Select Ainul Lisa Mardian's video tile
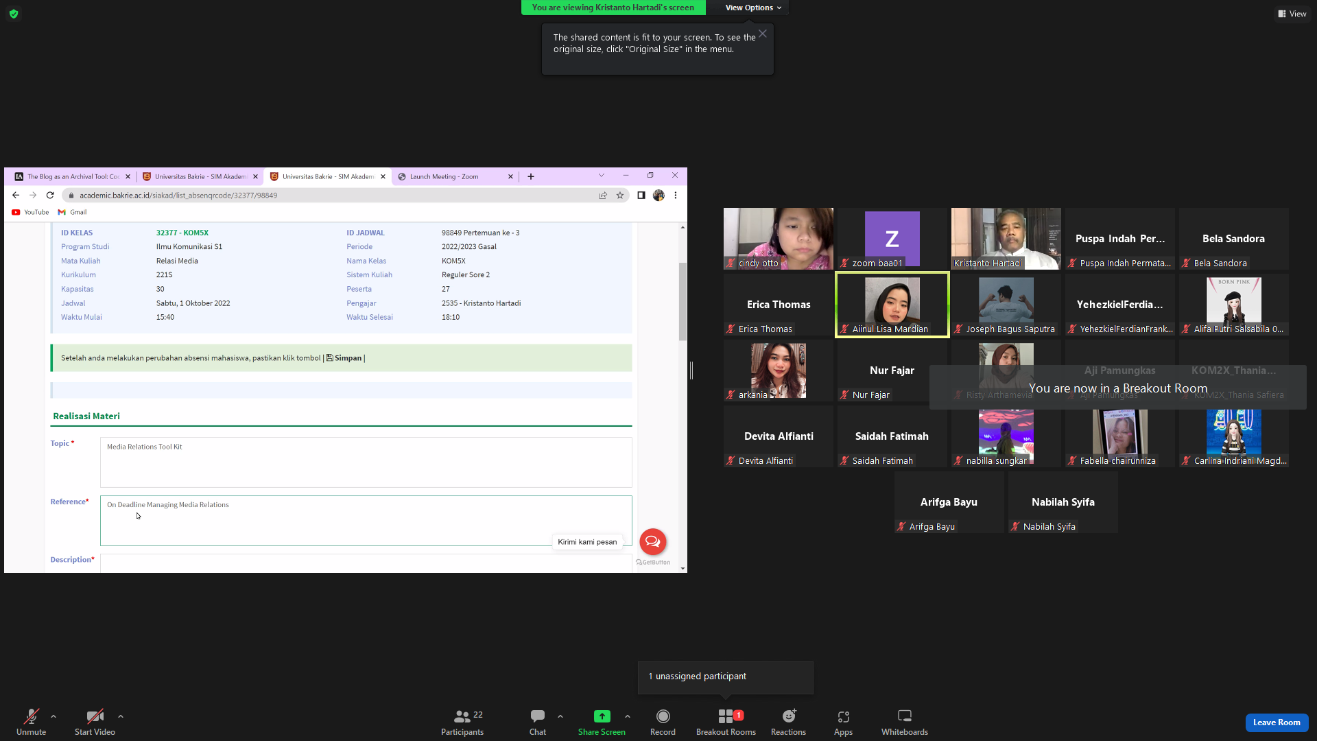This screenshot has width=1317, height=741. [x=892, y=305]
